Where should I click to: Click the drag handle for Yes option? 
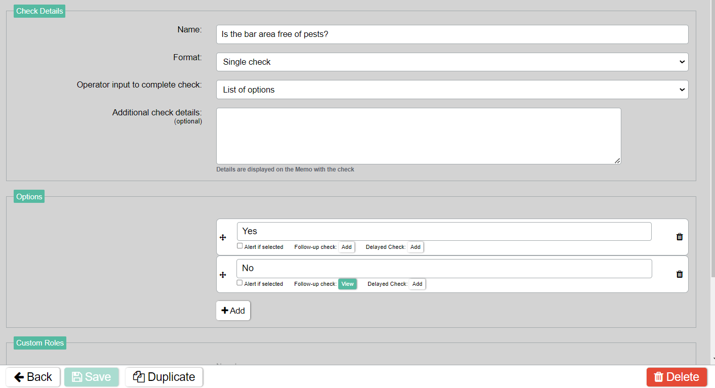(223, 237)
